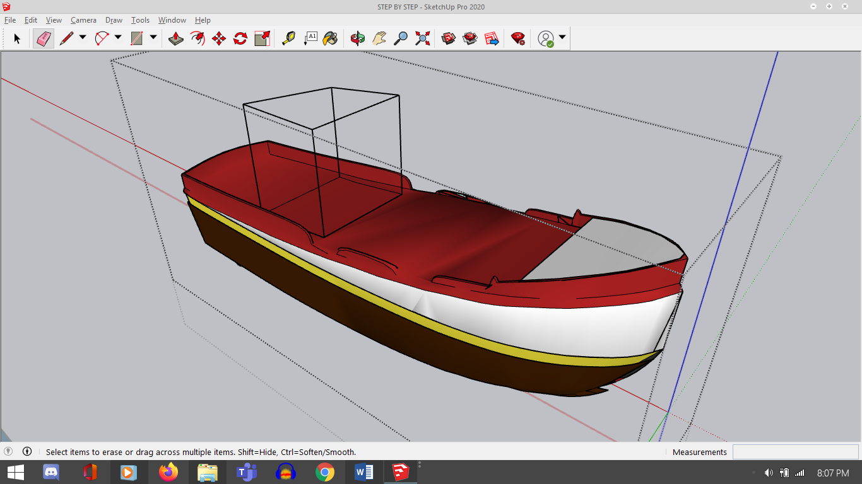The image size is (862, 484).
Task: Open File Explorer from the taskbar
Action: tap(208, 472)
